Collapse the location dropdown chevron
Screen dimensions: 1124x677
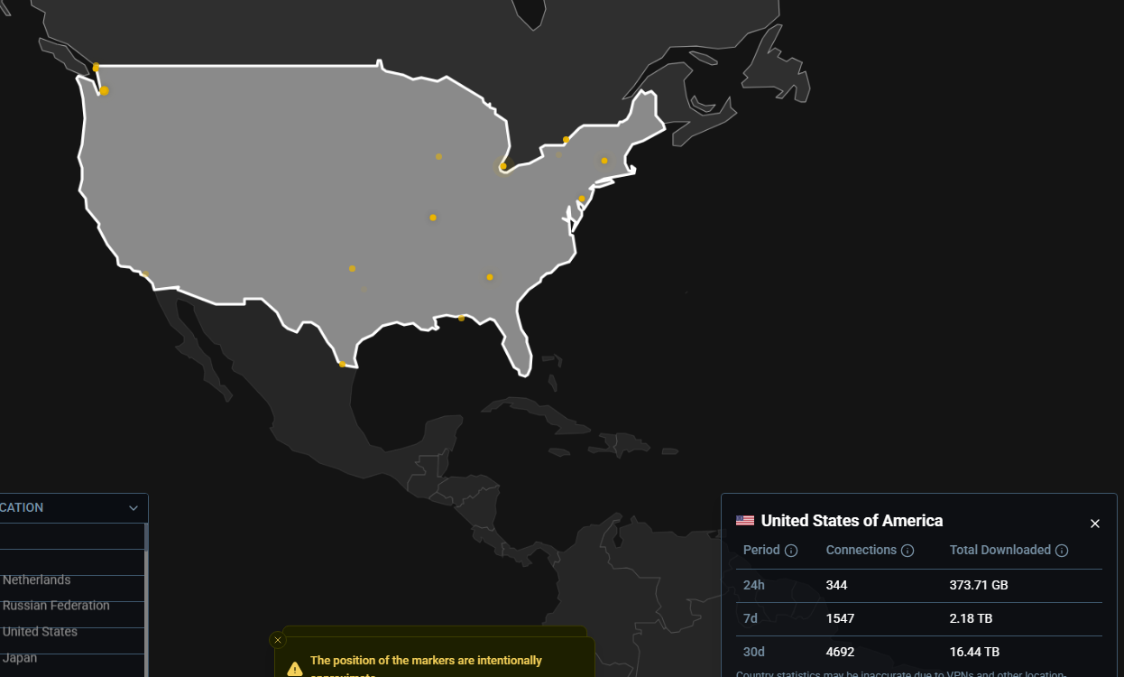134,508
